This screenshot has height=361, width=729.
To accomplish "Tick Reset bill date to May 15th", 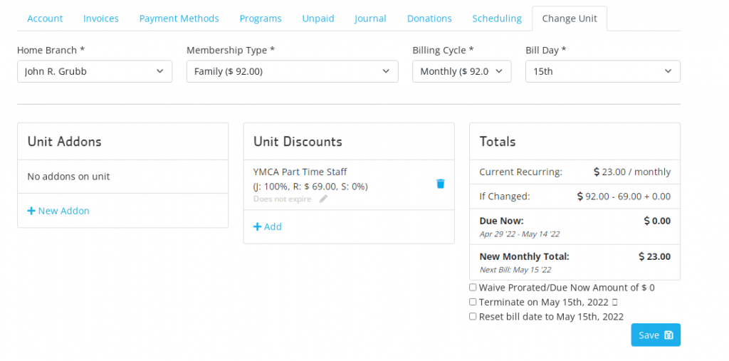I will (473, 316).
